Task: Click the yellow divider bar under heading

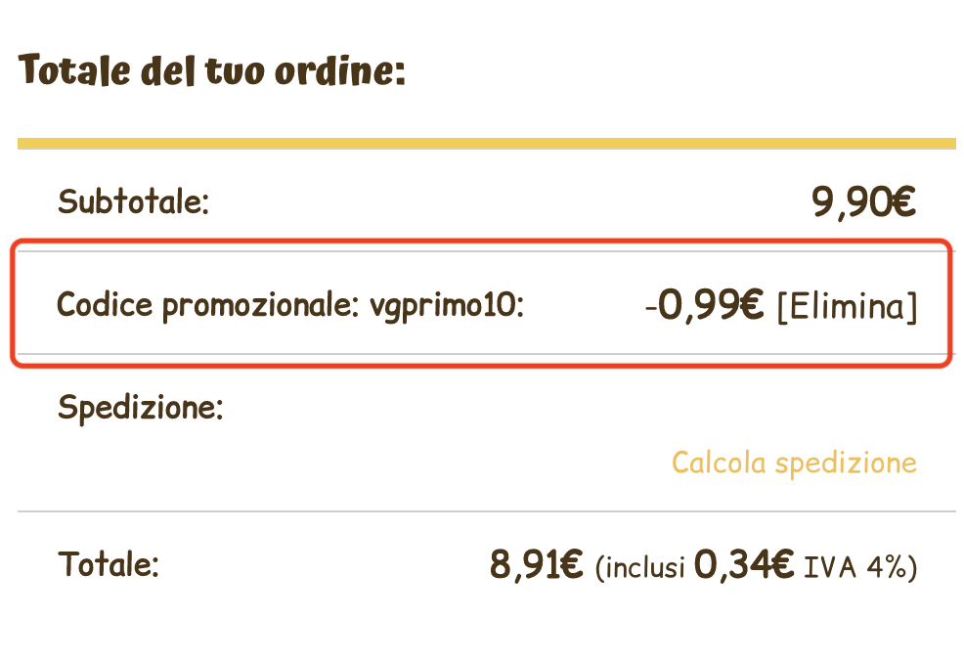Action: point(486,144)
